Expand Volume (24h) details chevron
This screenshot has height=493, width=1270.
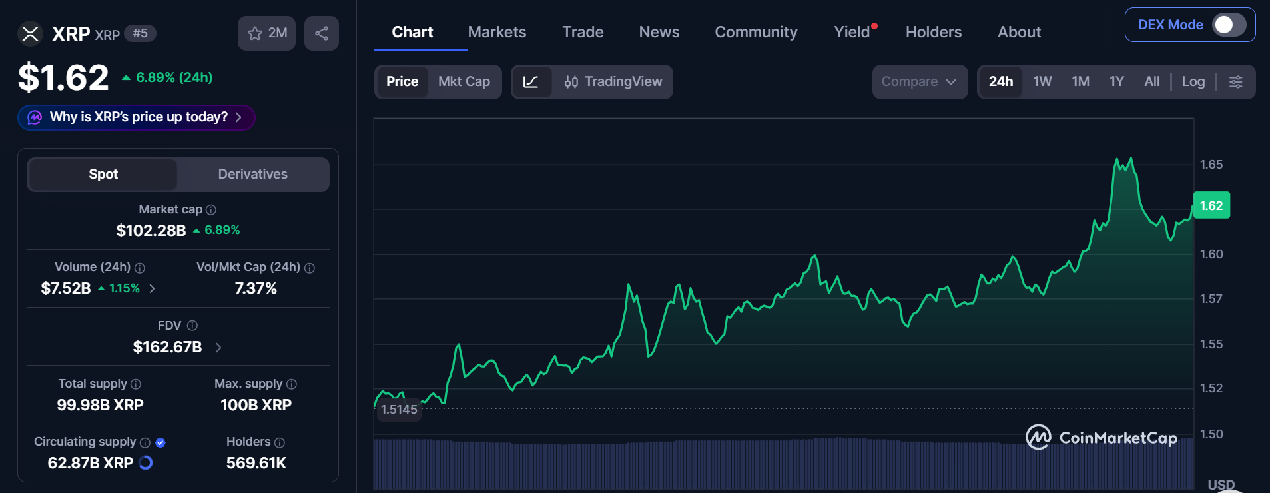tap(153, 288)
